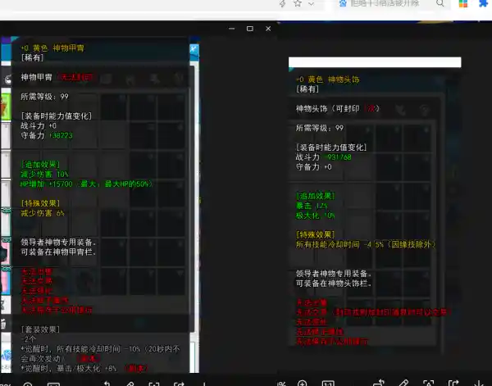The image size is (492, 386).
Task: Click the crescent icon left of 神物甲胄
Action: click(x=7, y=79)
